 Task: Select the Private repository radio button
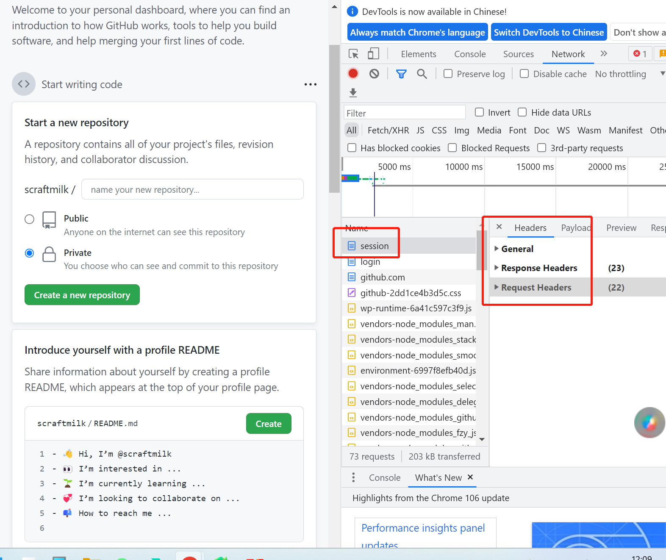click(x=29, y=253)
